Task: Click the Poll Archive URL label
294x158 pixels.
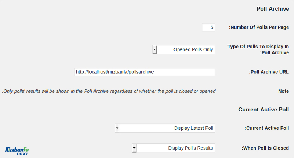Action: (x=269, y=72)
